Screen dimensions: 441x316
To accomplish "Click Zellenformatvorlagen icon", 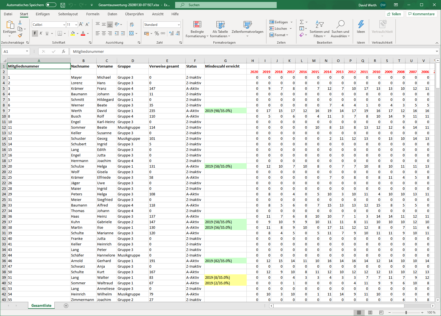I will pyautogui.click(x=247, y=24).
